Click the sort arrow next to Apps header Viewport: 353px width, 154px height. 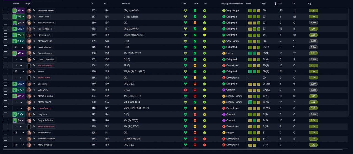275,4
